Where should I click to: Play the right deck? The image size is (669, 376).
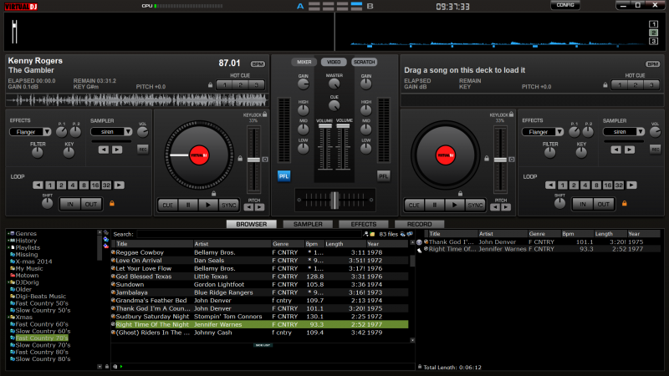454,205
